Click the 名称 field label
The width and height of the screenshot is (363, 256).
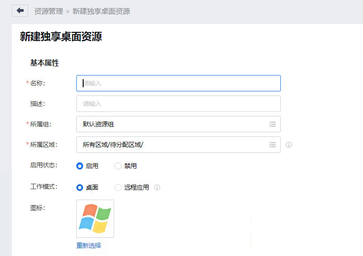click(37, 83)
